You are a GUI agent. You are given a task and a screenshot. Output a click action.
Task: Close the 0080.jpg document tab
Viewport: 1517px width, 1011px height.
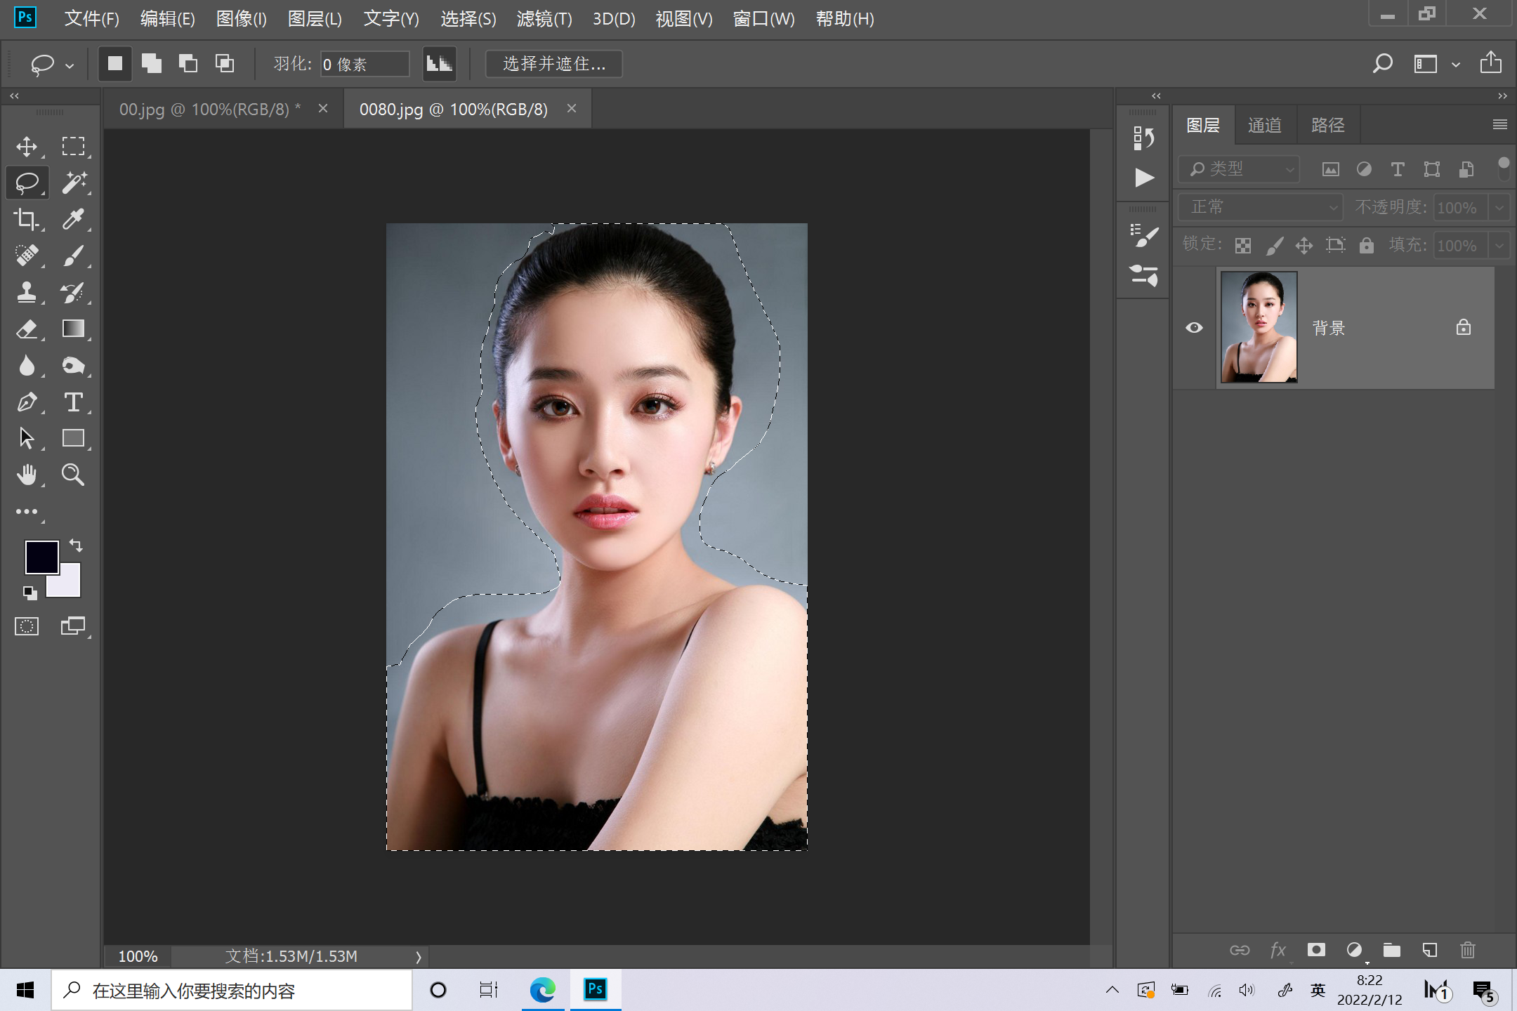pyautogui.click(x=572, y=109)
